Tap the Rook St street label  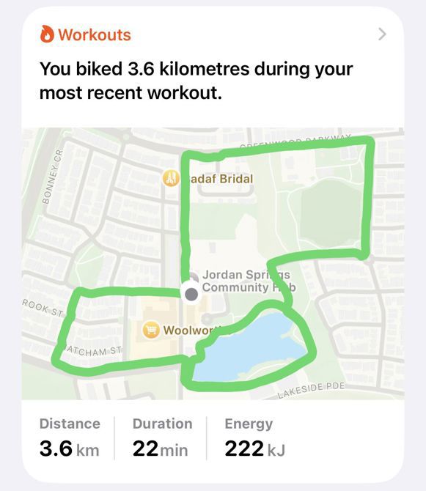43,308
